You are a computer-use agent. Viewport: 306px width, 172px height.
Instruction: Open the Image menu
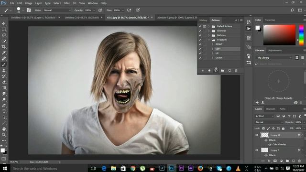click(29, 3)
